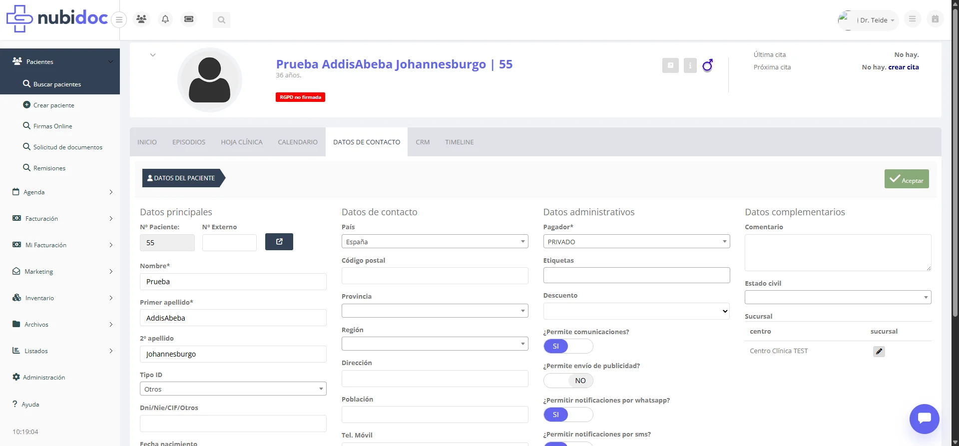Toggle ¿Permite envío de publicidad? switch
Viewport: 959px width, 446px height.
[568, 381]
